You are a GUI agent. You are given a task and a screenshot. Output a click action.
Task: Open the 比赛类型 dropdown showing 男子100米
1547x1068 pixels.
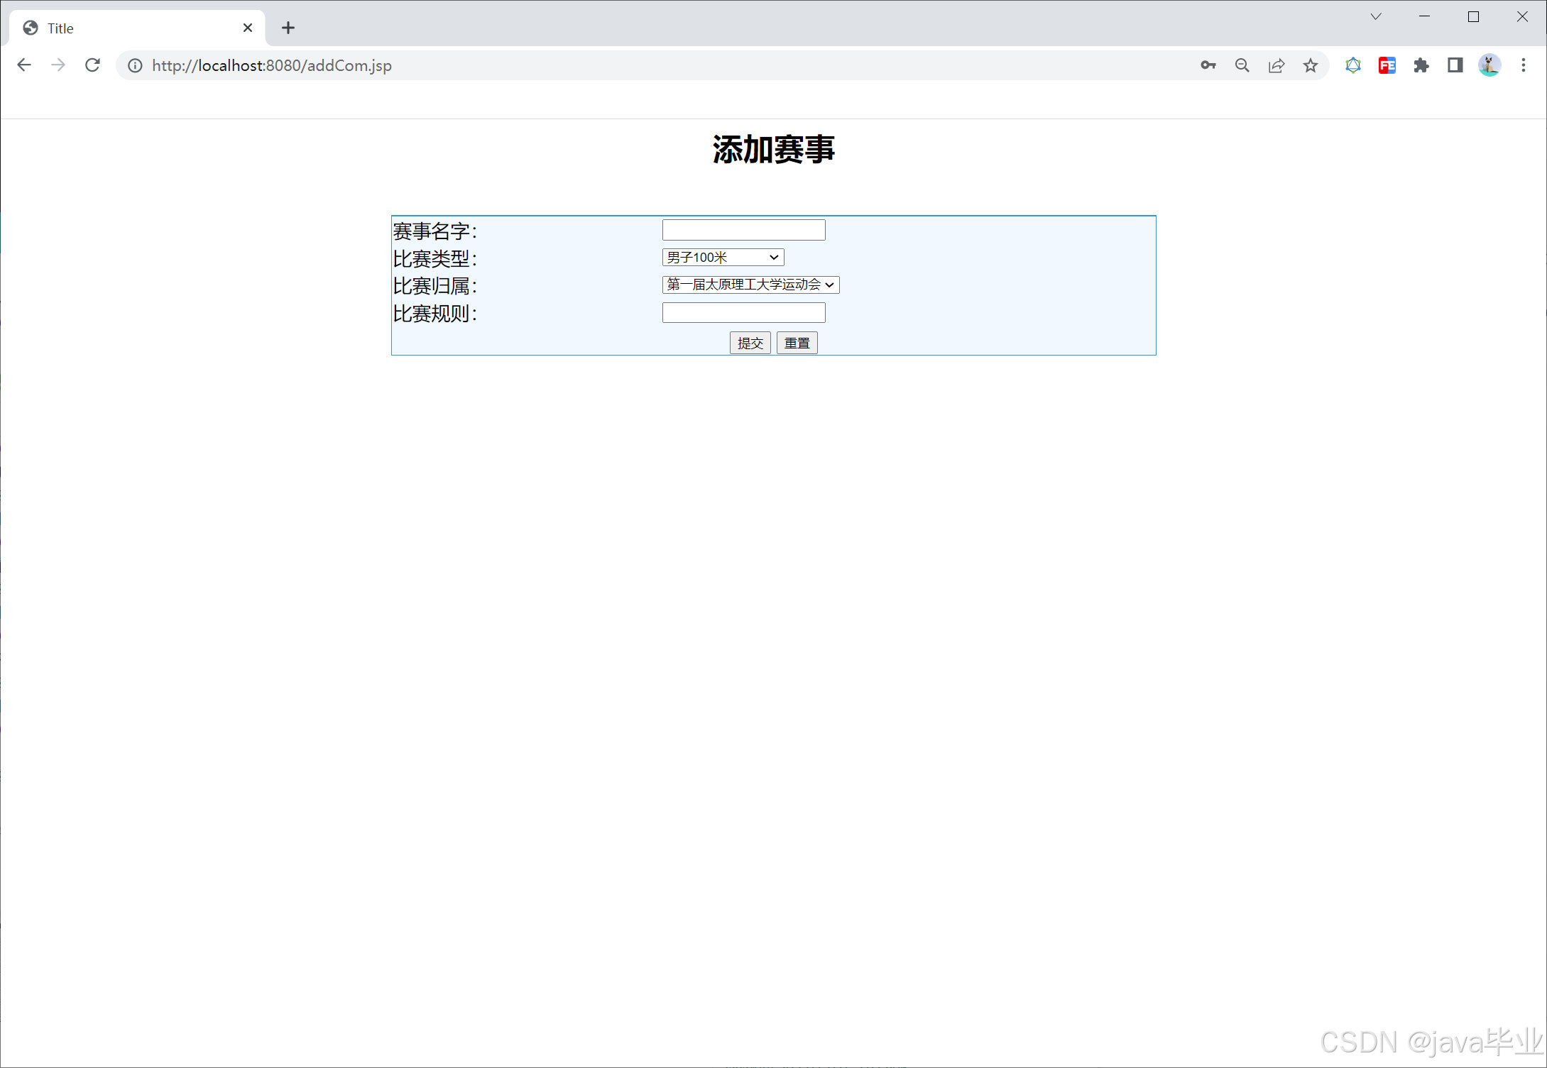[722, 257]
